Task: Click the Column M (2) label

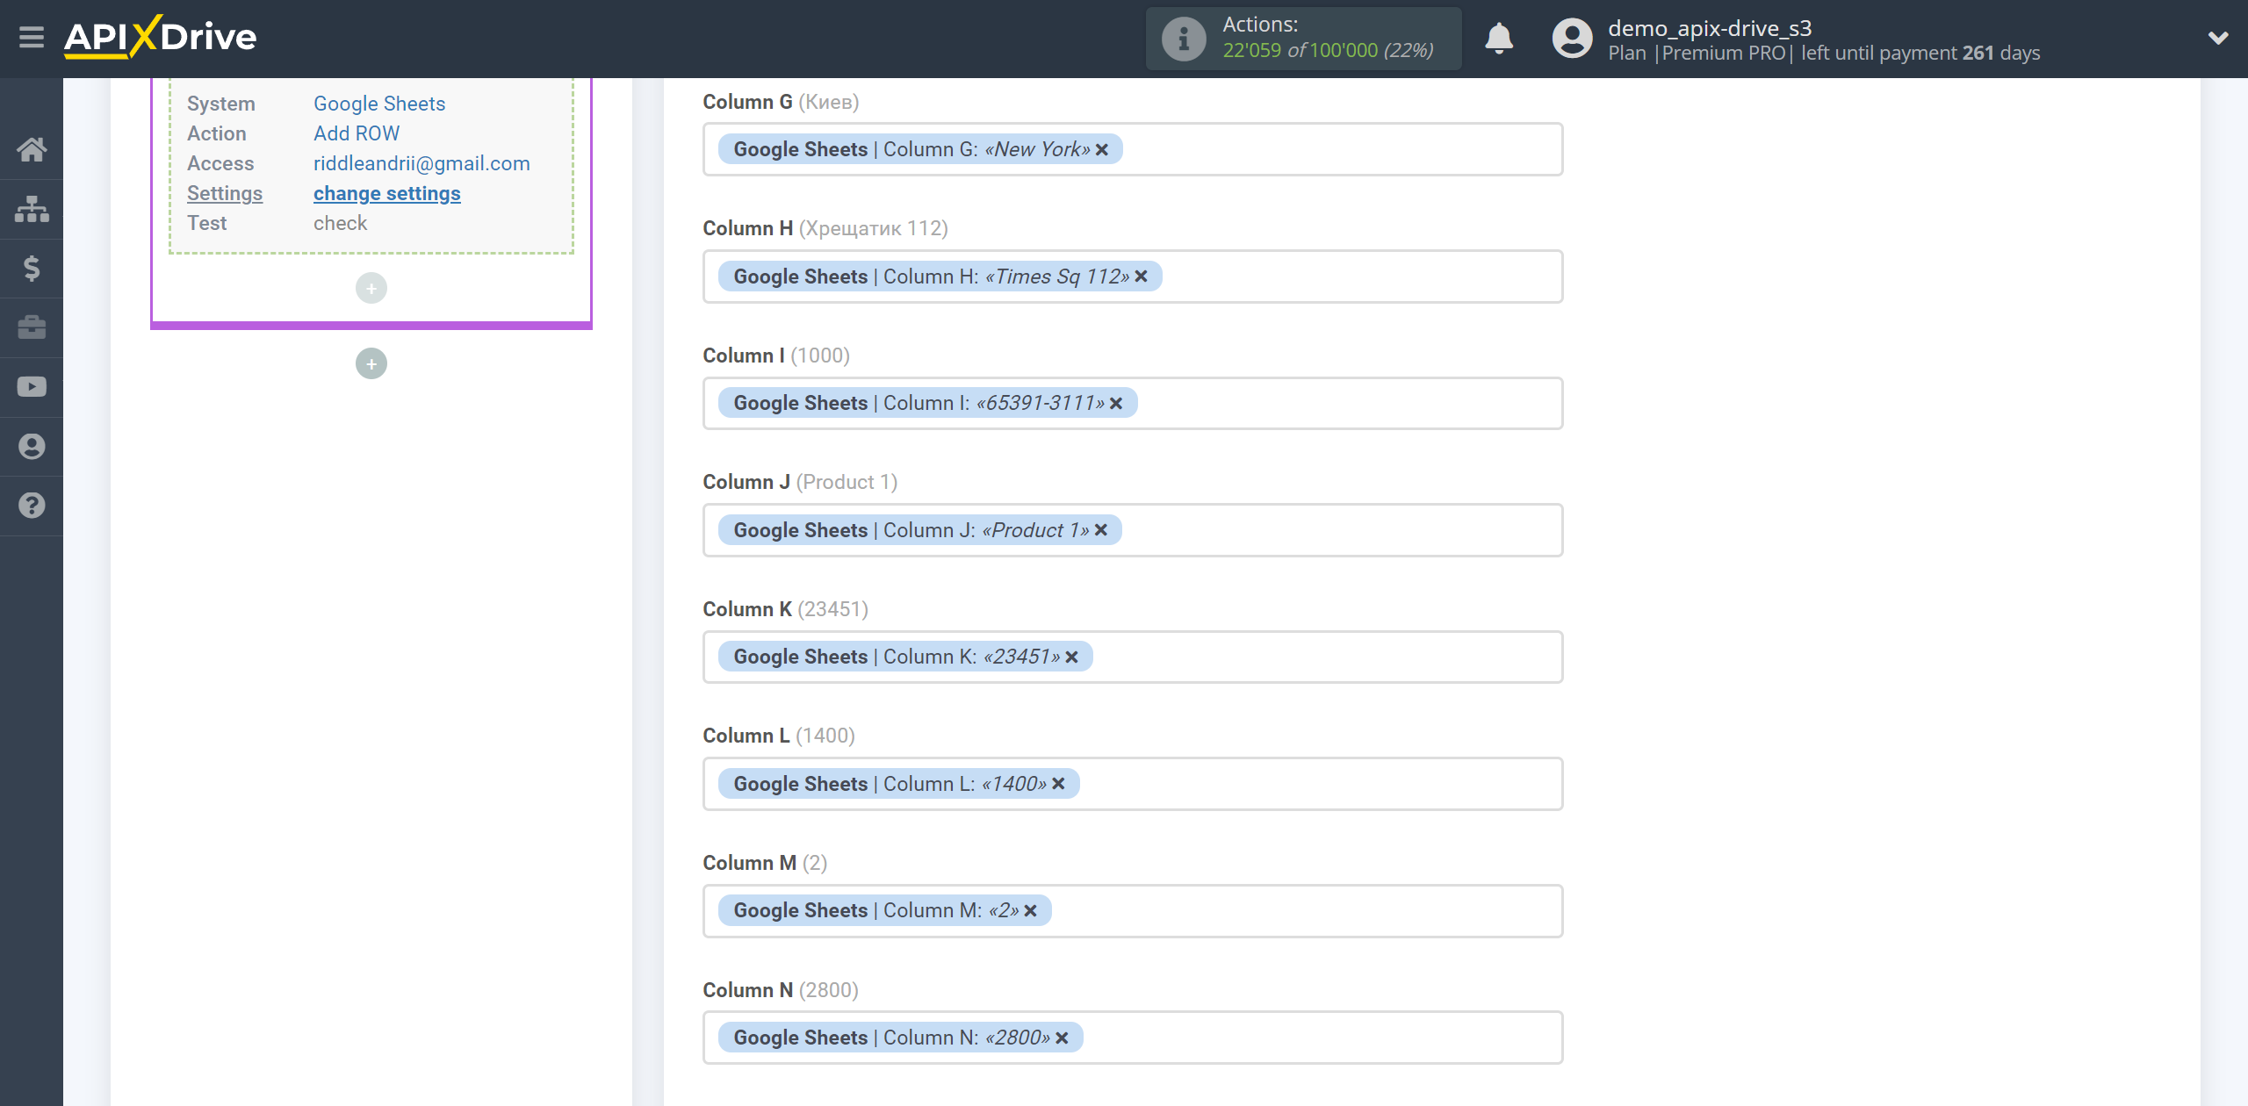Action: [x=765, y=863]
